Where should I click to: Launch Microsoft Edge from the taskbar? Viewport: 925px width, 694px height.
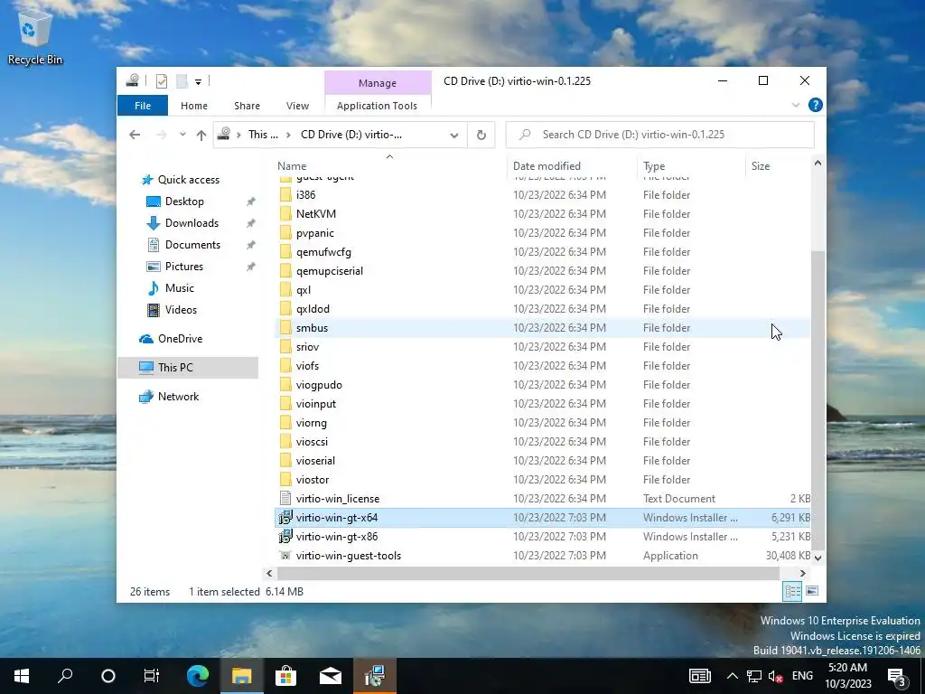[x=198, y=676]
